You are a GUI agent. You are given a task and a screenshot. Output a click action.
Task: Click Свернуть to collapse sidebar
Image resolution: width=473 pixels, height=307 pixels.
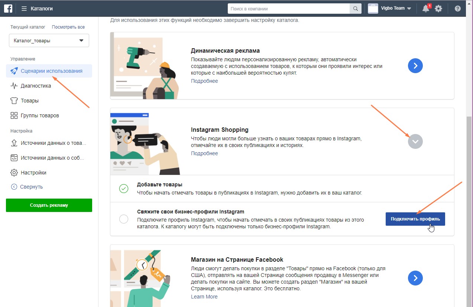(x=32, y=187)
